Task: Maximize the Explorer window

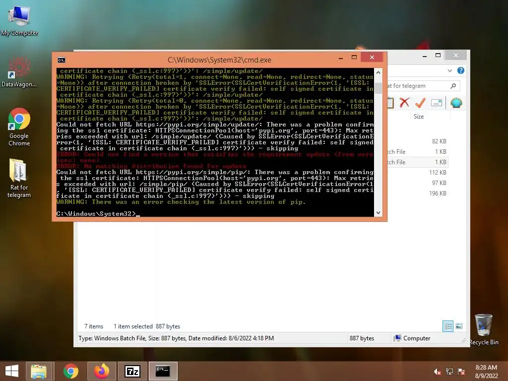Action: 438,56
